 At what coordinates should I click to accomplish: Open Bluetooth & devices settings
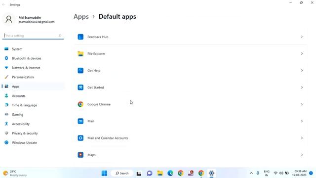click(x=33, y=58)
